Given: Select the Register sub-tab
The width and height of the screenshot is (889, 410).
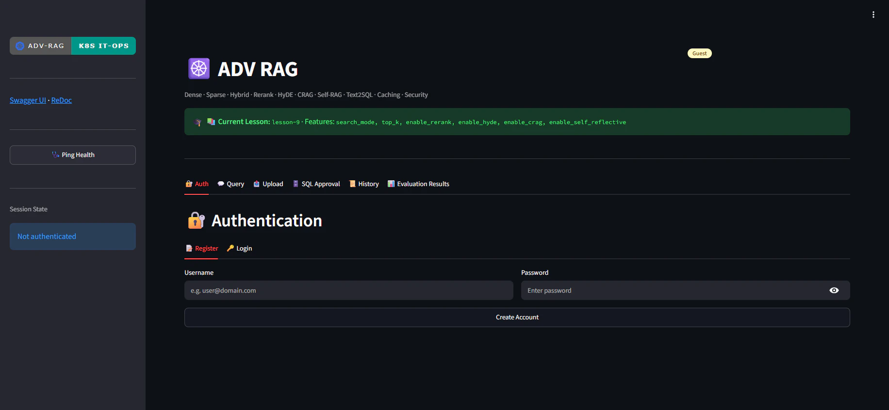Looking at the screenshot, I should point(202,249).
